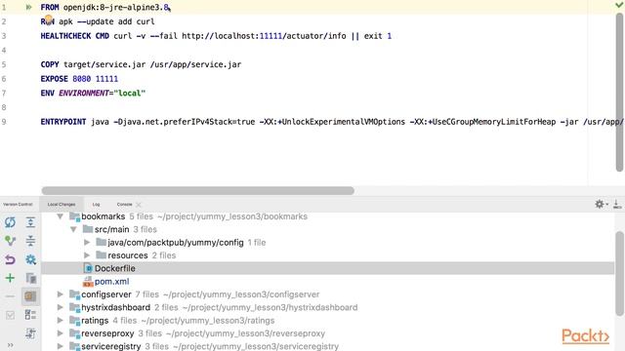The image size is (625, 351).
Task: Click the Preview Diff icon at toolbar bottom
Action: point(30,333)
